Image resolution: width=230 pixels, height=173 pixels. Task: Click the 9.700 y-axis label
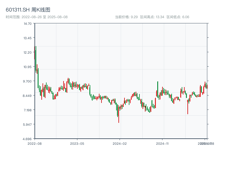pos(28,81)
